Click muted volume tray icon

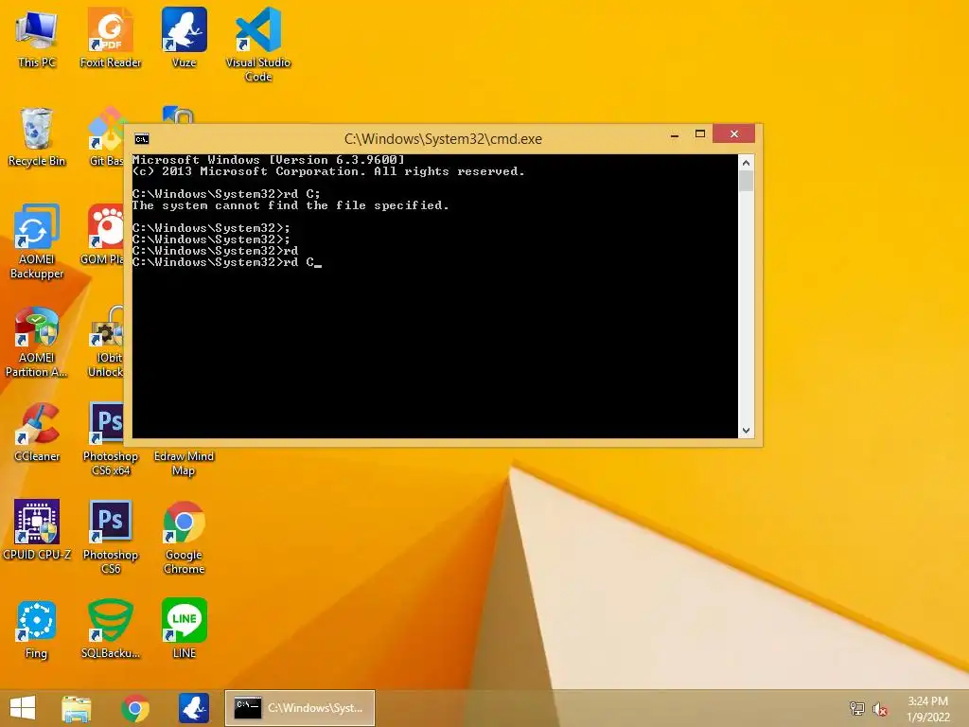tap(880, 709)
